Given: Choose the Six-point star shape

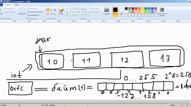Looking at the screenshot, I should pos(76,15).
